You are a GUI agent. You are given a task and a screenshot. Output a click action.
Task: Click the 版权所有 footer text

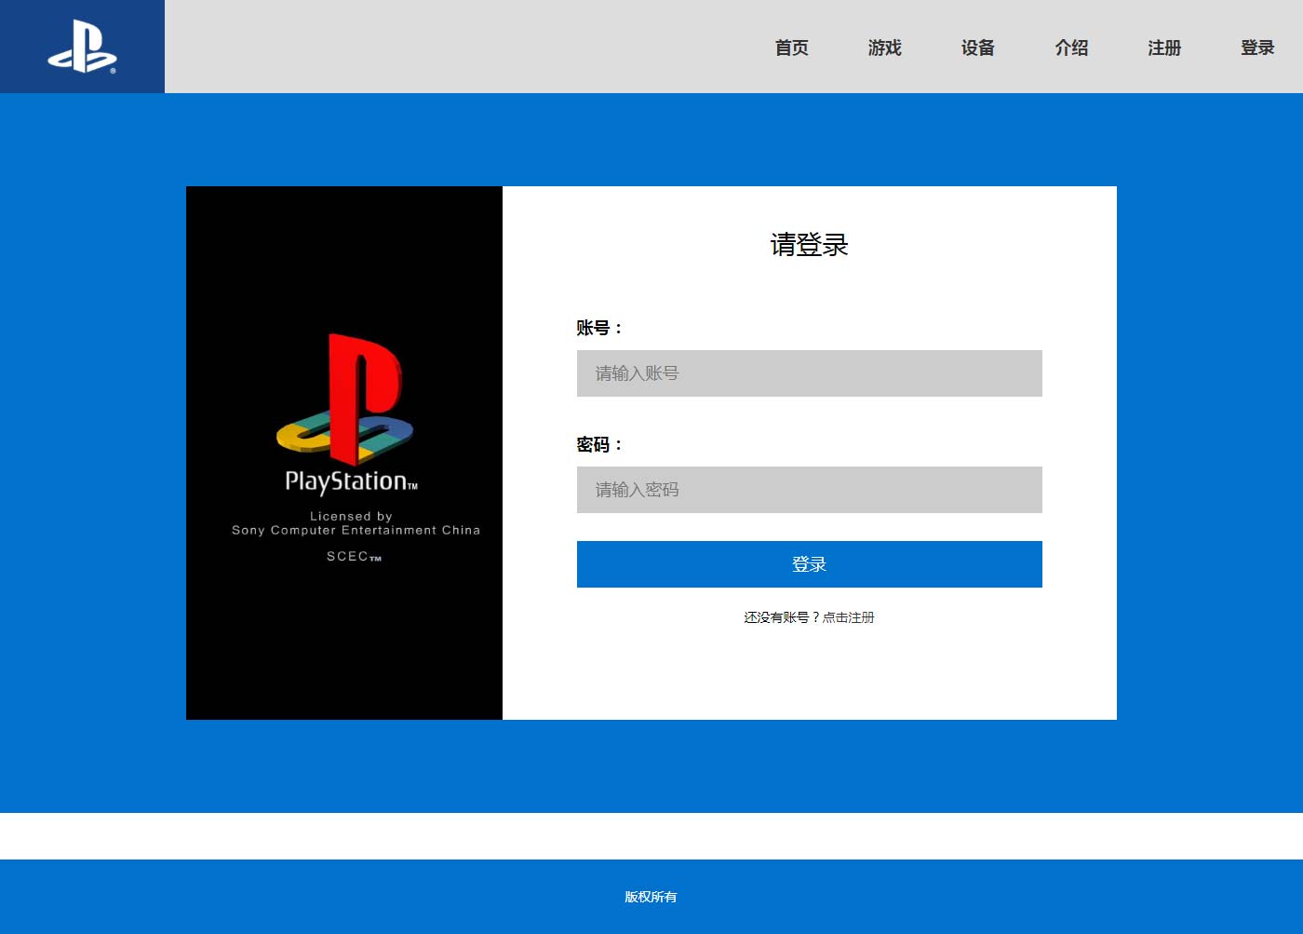point(651,897)
